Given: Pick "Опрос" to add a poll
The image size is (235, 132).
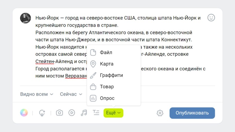Looking at the screenshot, I should pos(107,98).
